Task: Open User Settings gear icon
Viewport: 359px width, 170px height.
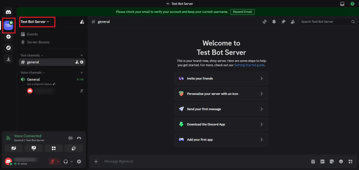Action: [x=79, y=162]
